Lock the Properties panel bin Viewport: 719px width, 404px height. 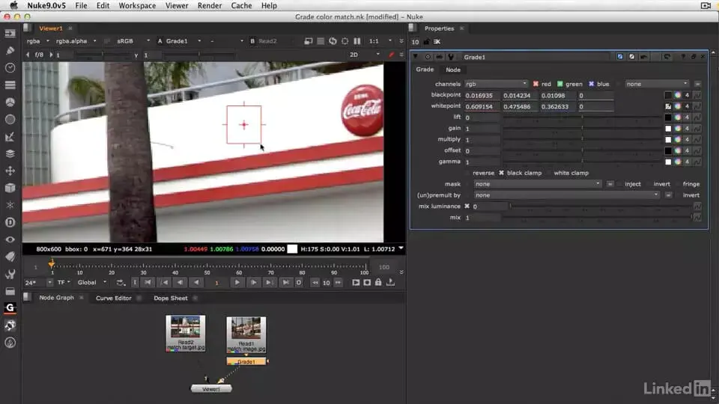tap(426, 42)
